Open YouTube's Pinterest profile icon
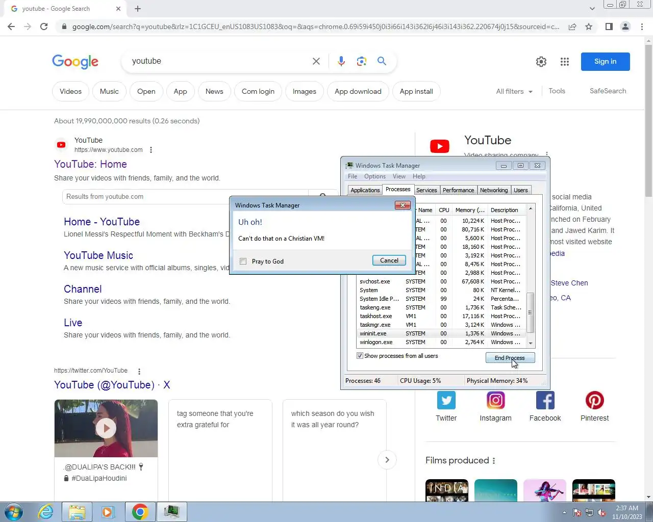The image size is (653, 522). [594, 400]
